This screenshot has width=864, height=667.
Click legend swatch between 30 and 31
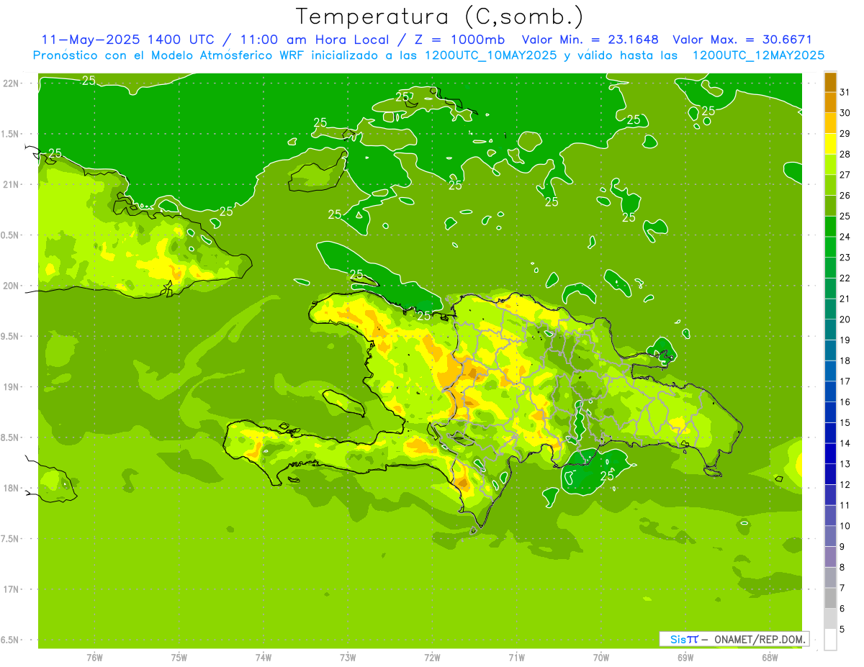(x=830, y=102)
